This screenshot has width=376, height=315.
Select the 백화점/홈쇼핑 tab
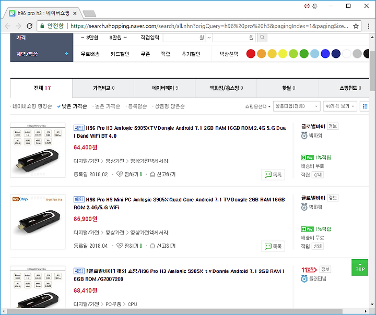226,88
